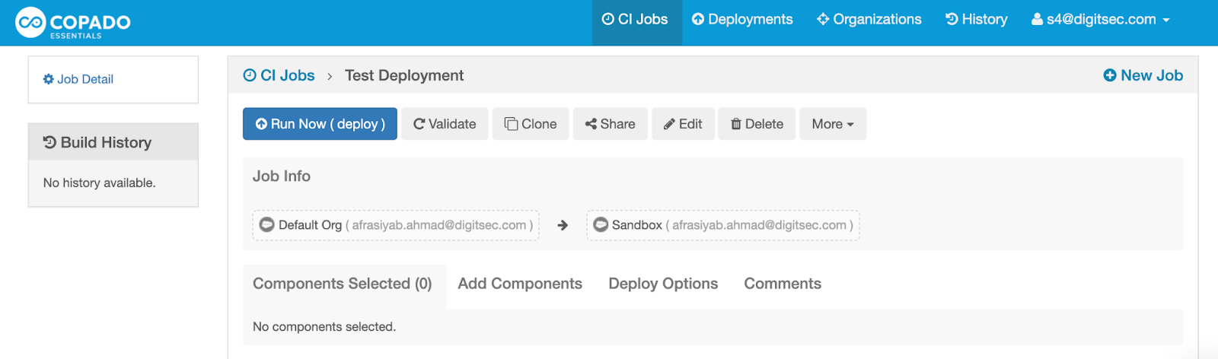
Task: Share the Test Deployment job
Action: click(610, 124)
